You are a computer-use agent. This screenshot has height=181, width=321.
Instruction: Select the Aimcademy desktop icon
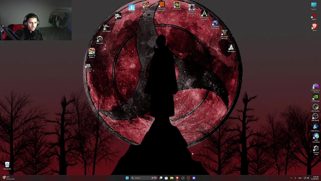pyautogui.click(x=231, y=49)
